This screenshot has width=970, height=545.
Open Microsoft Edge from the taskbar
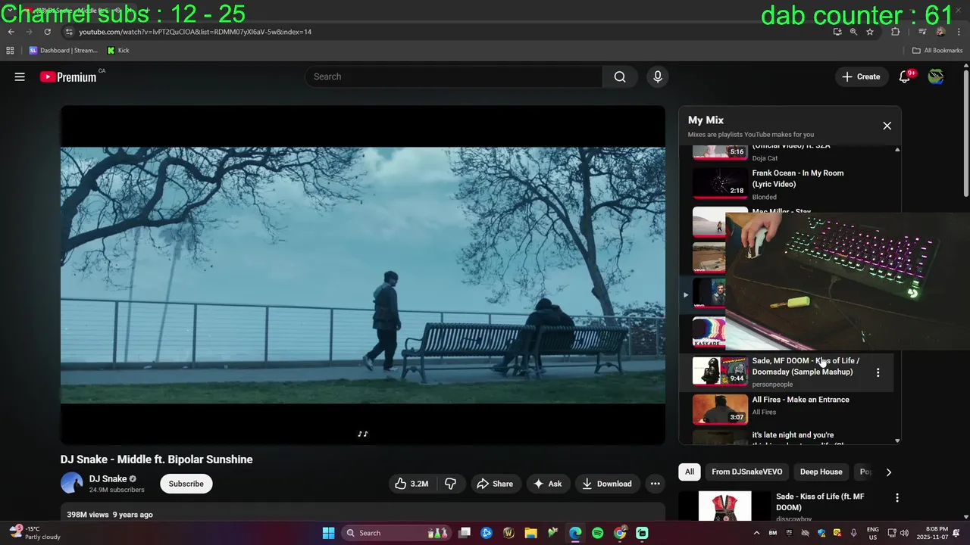point(575,533)
